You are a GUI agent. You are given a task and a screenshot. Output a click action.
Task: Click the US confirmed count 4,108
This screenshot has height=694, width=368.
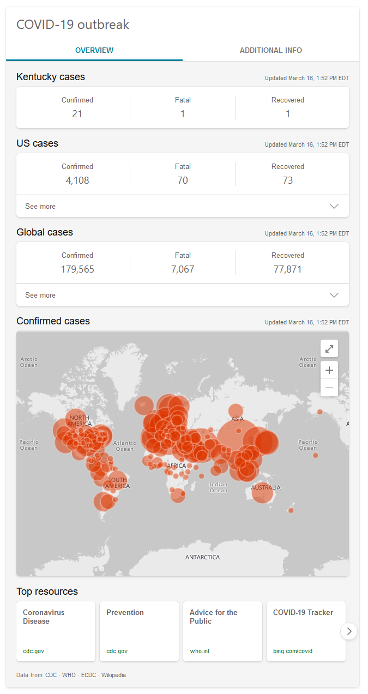77,180
